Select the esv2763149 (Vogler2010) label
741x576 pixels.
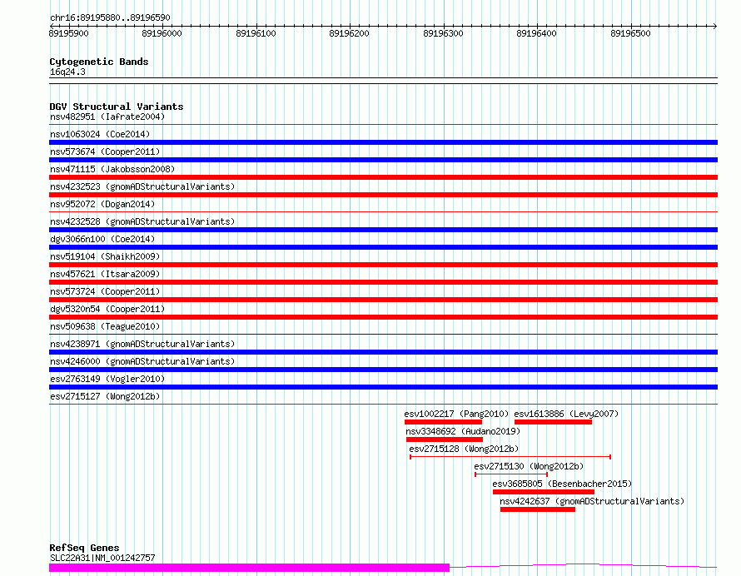[x=107, y=379]
